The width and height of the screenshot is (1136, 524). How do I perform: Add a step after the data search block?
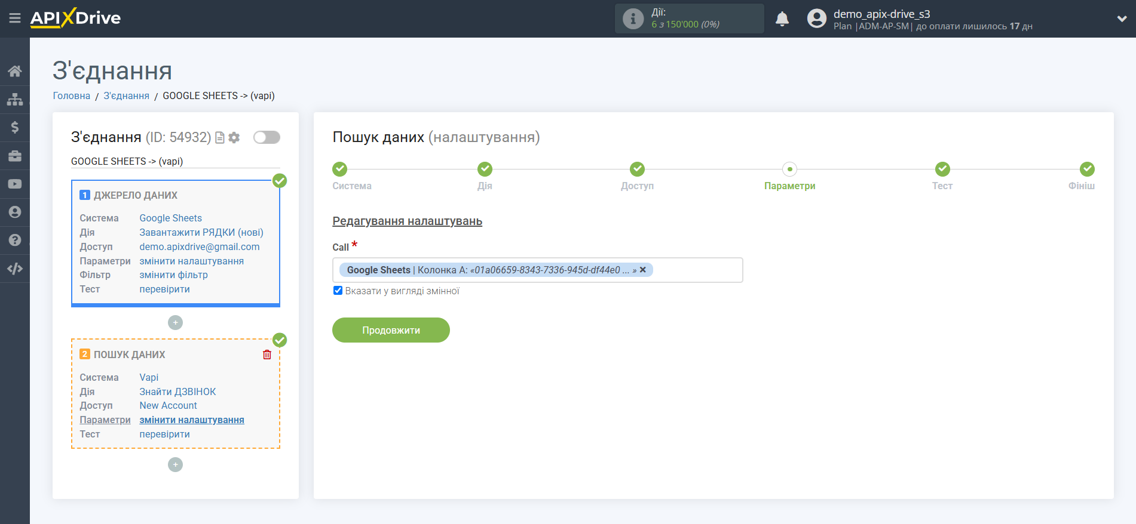pyautogui.click(x=175, y=464)
